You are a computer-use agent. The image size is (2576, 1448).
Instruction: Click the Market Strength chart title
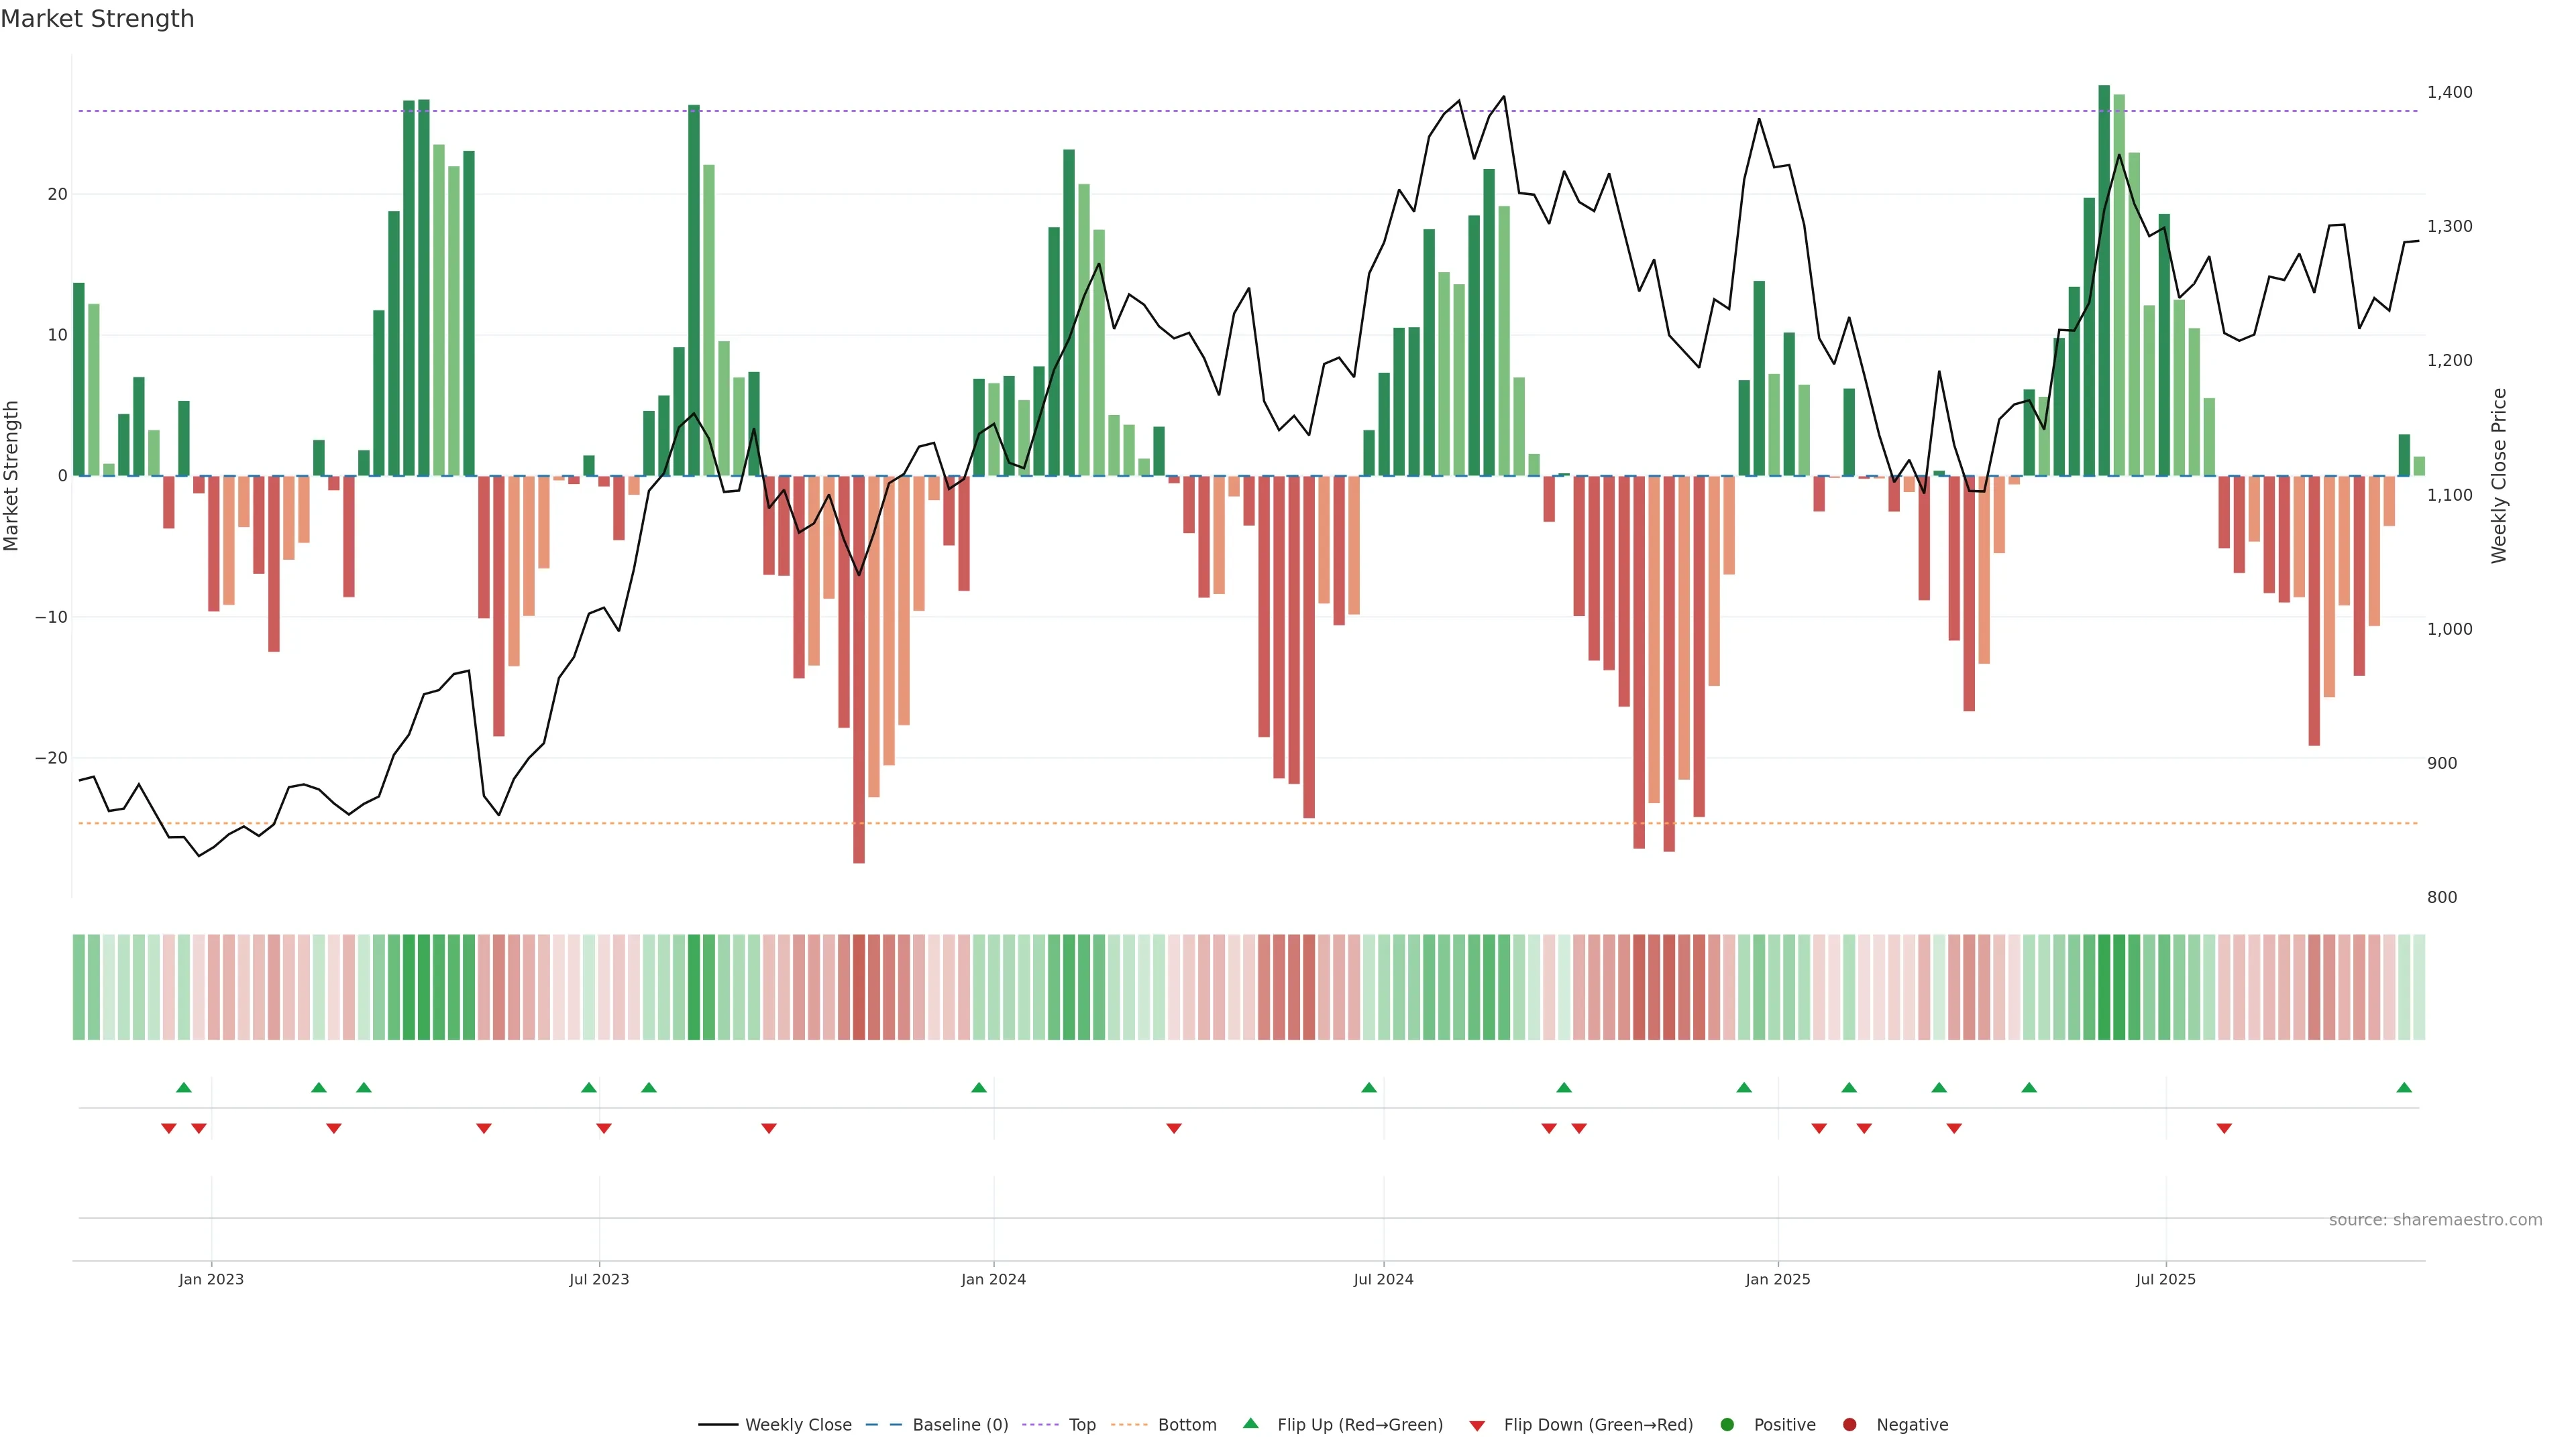[97, 18]
